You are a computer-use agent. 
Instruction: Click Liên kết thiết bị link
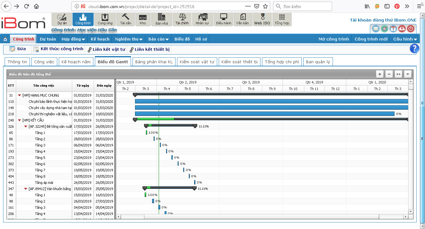coord(150,49)
